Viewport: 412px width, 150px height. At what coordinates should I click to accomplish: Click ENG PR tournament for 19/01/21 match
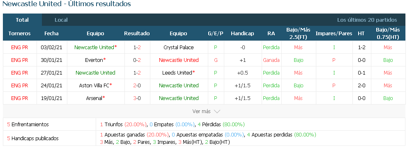[20, 98]
